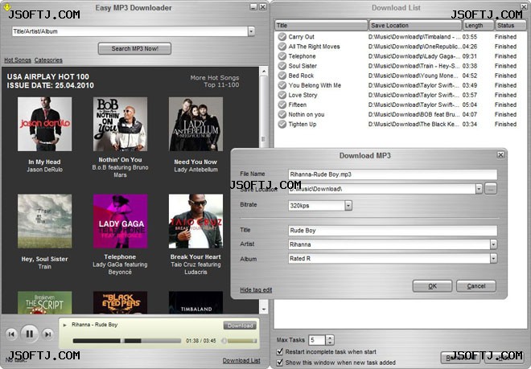Click the Title field containing Rude Boy
The height and width of the screenshot is (369, 531).
pyautogui.click(x=393, y=231)
